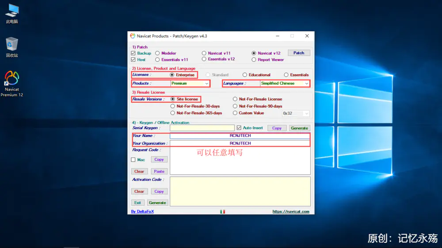Select the Essentials license radio button

point(286,75)
